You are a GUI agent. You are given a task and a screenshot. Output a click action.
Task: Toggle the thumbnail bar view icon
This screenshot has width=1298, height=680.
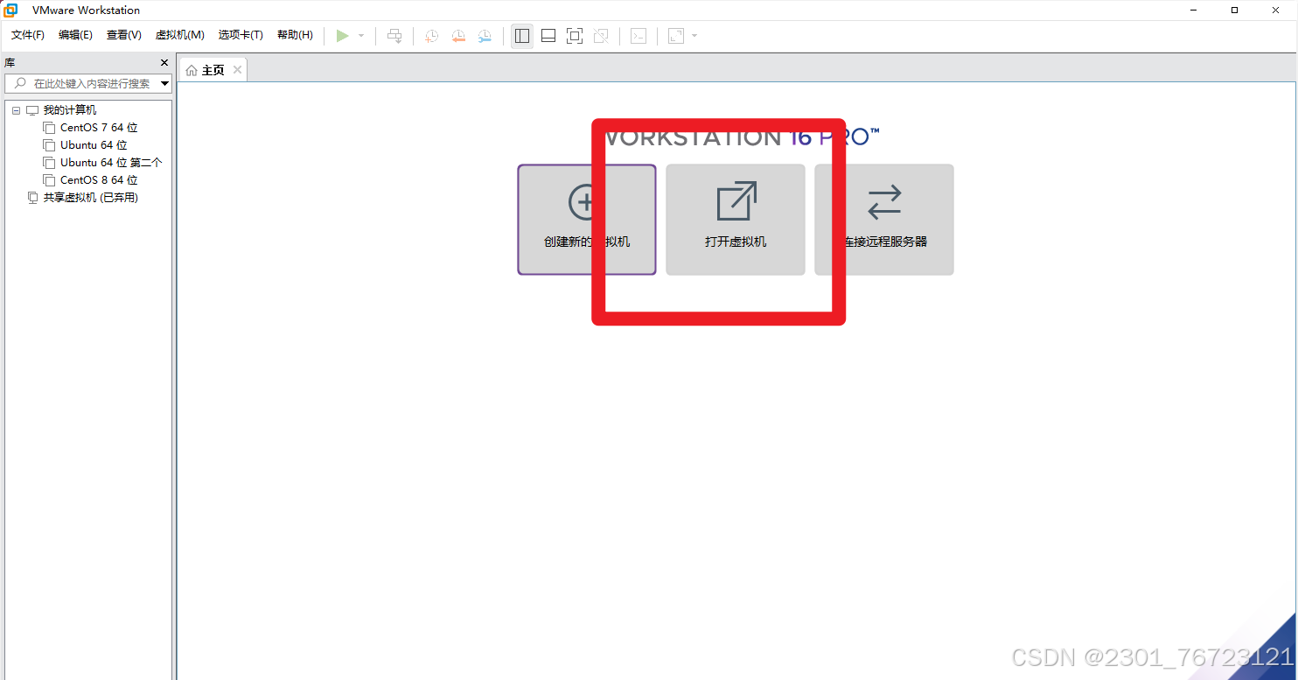548,36
